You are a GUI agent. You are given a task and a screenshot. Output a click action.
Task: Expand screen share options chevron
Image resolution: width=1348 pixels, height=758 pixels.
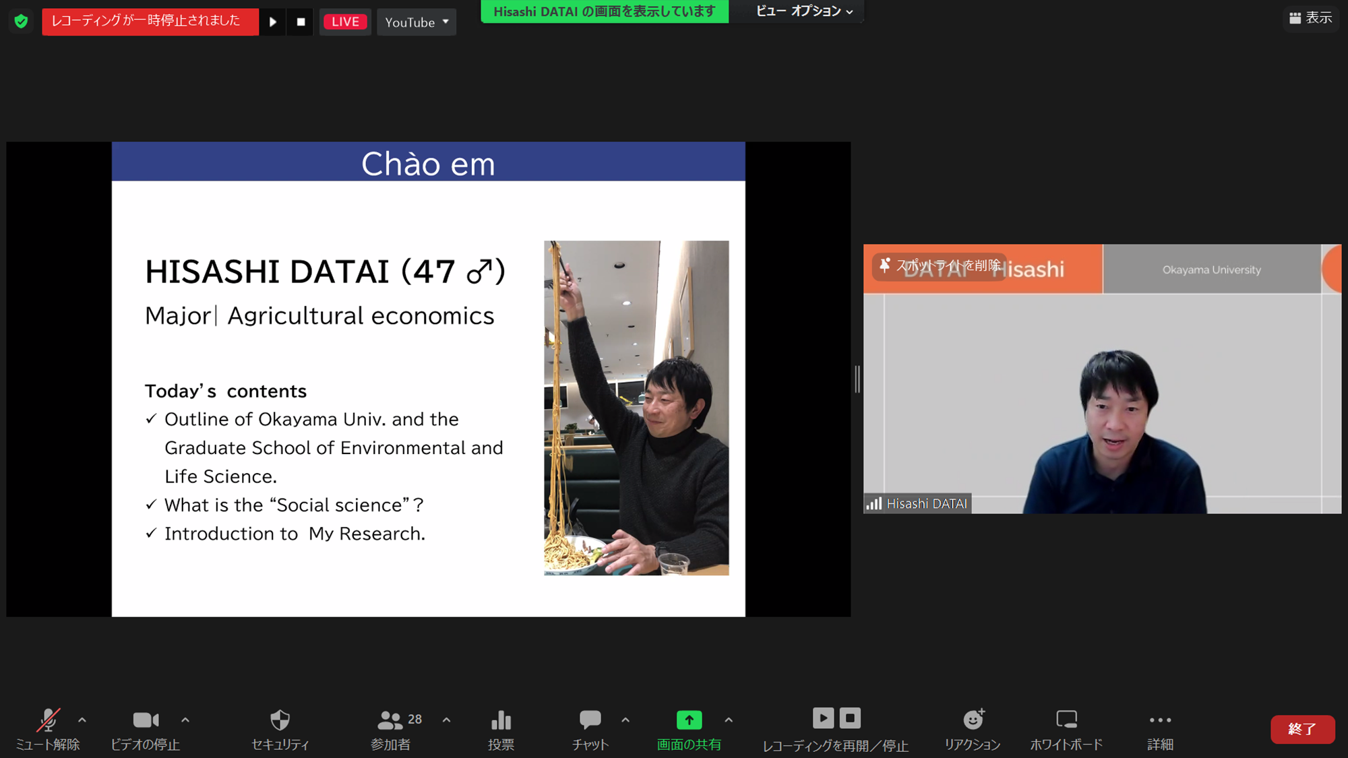coord(727,719)
